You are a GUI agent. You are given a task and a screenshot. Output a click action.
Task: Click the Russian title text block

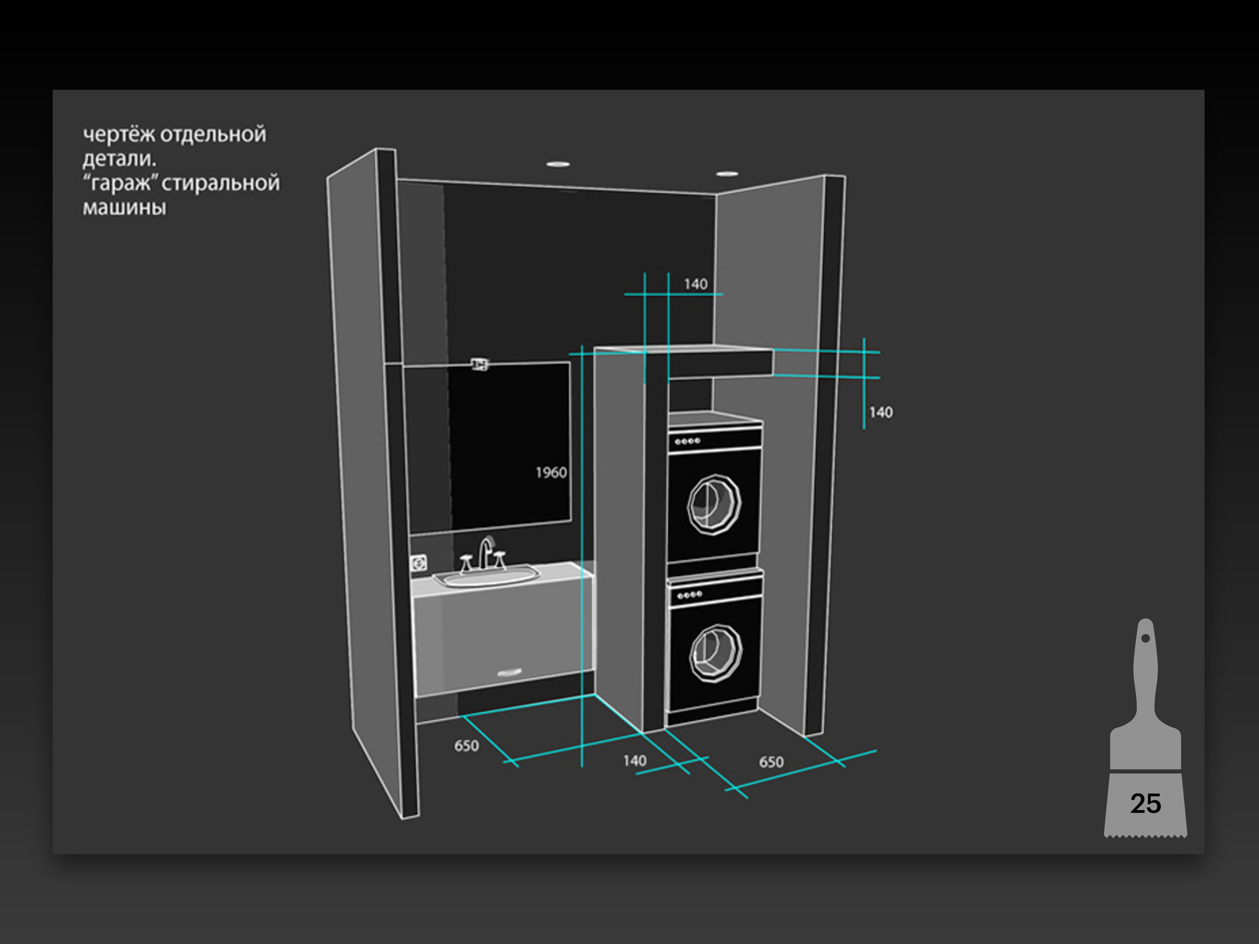coord(181,170)
